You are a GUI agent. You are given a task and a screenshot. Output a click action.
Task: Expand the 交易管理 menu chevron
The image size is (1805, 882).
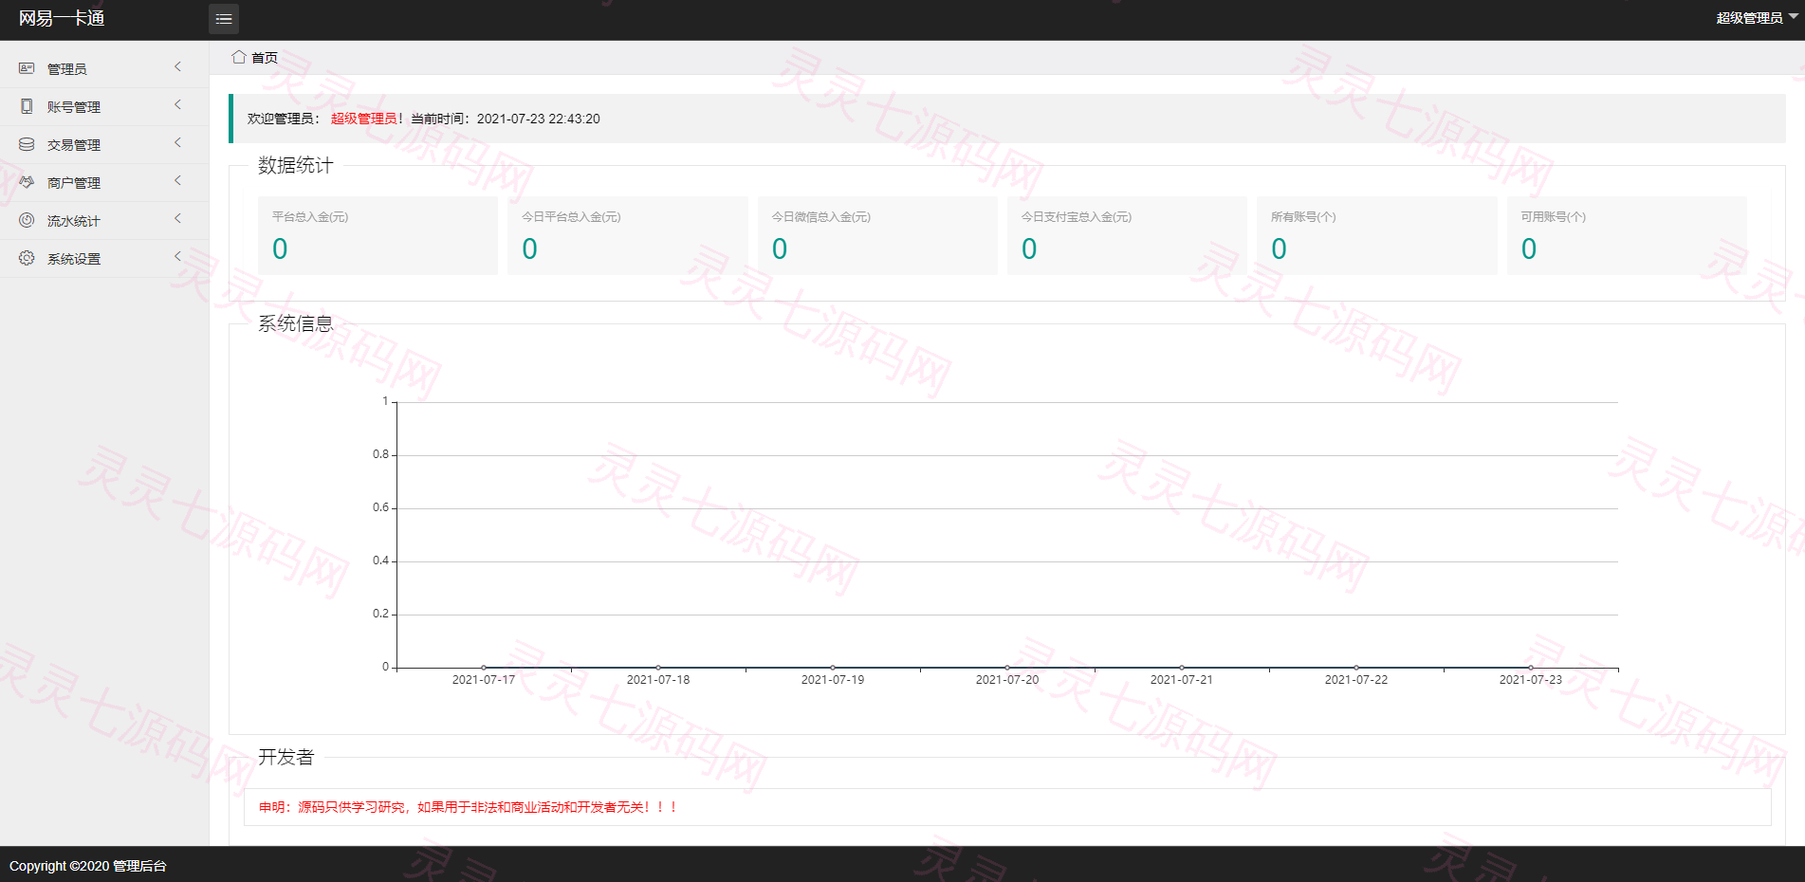pos(177,143)
